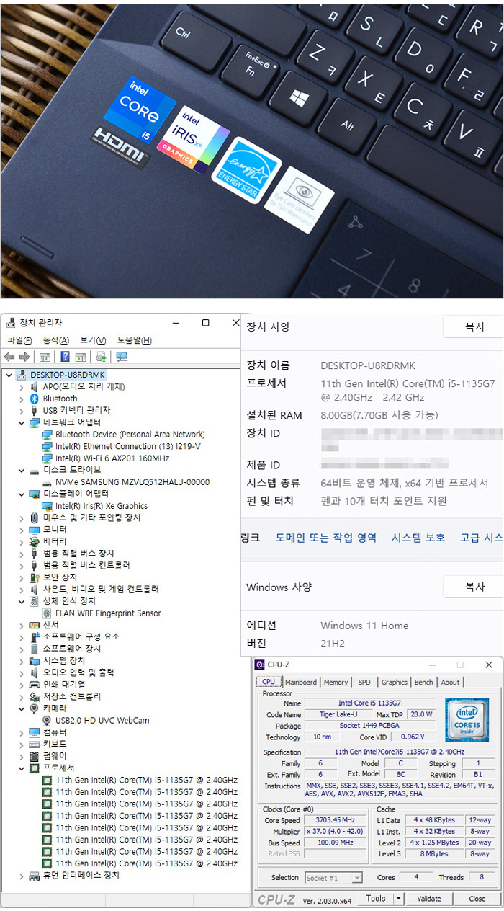Open the 보기(V) menu
This screenshot has width=504, height=911.
click(x=93, y=340)
